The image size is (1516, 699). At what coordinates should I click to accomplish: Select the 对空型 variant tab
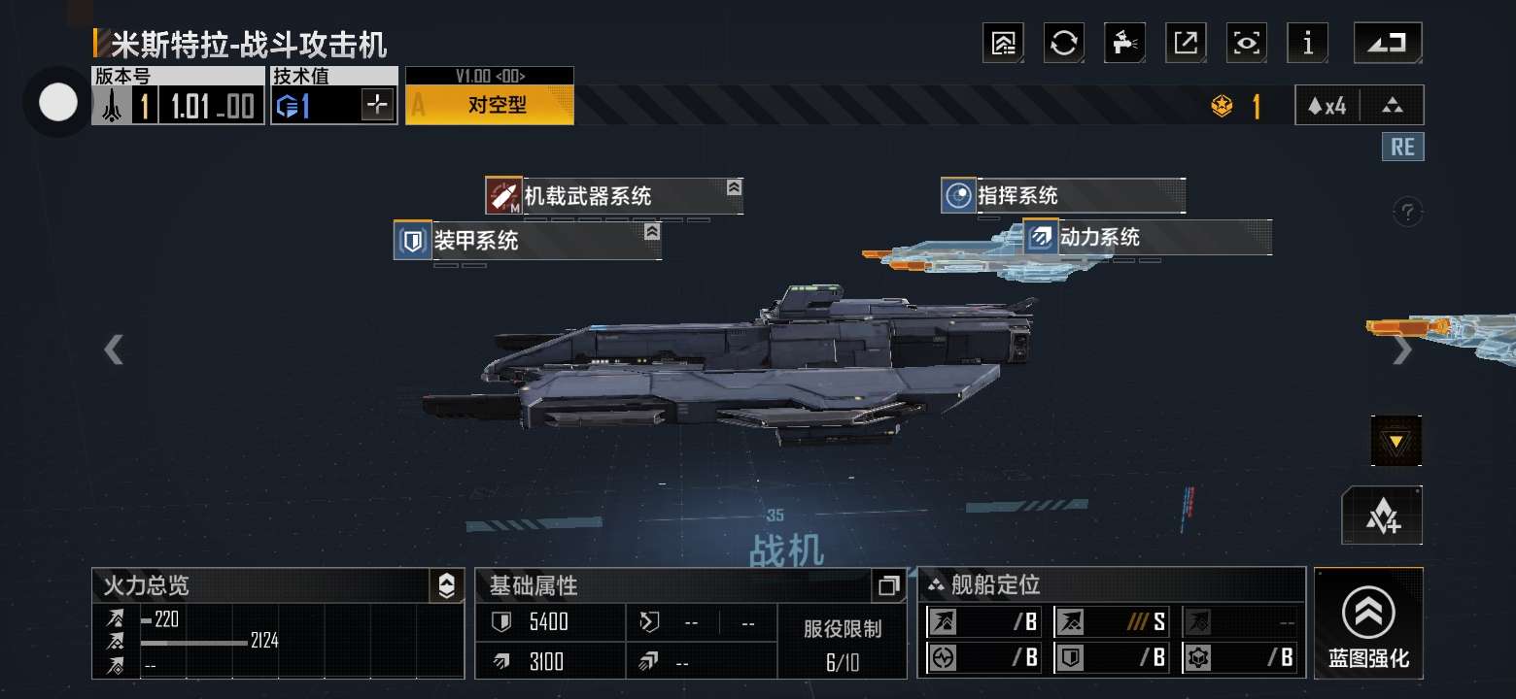click(x=490, y=105)
